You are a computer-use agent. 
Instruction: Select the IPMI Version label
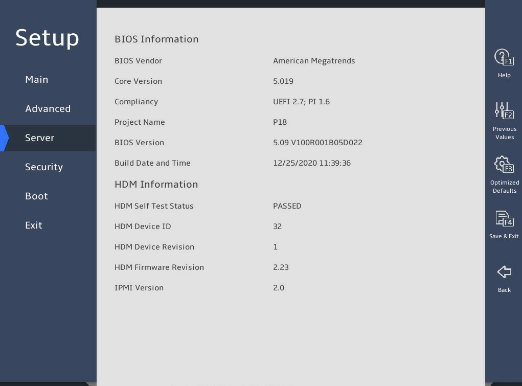(139, 288)
